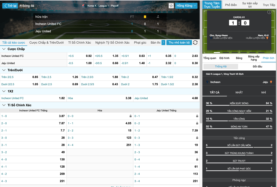The image size is (277, 187).
Task: Click the yellow card icon in scoreboard
Action: [145, 17]
